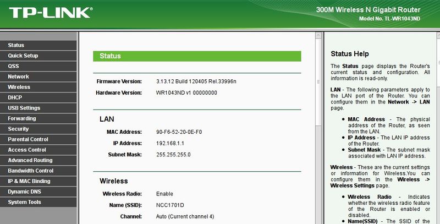
Task: Select IP & MAC Binding menu item
Action: point(29,181)
